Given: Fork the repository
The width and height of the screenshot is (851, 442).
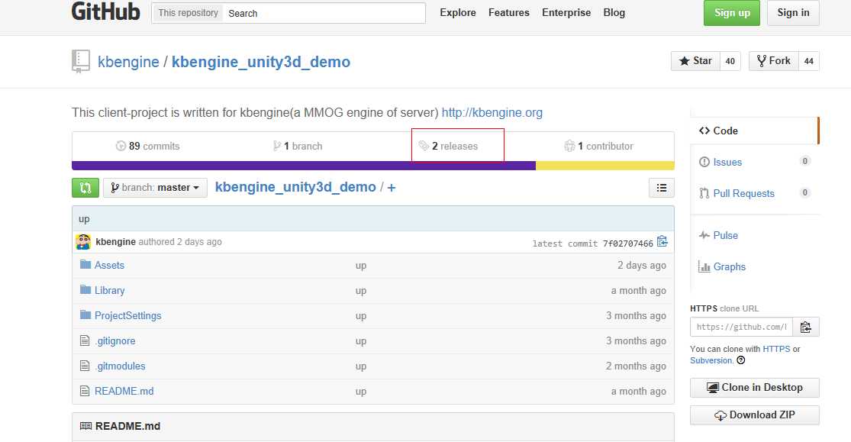Looking at the screenshot, I should 773,61.
